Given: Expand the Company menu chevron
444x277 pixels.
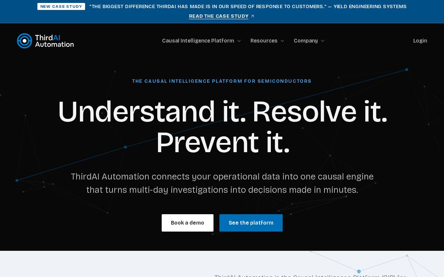Looking at the screenshot, I should [323, 41].
